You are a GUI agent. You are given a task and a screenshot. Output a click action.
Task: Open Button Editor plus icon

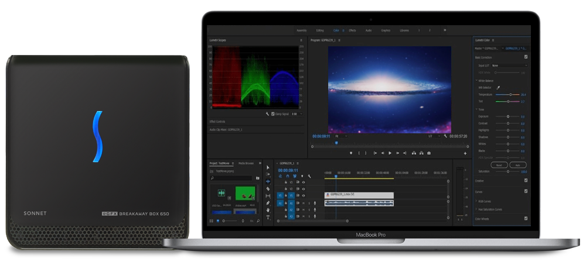pos(465,153)
